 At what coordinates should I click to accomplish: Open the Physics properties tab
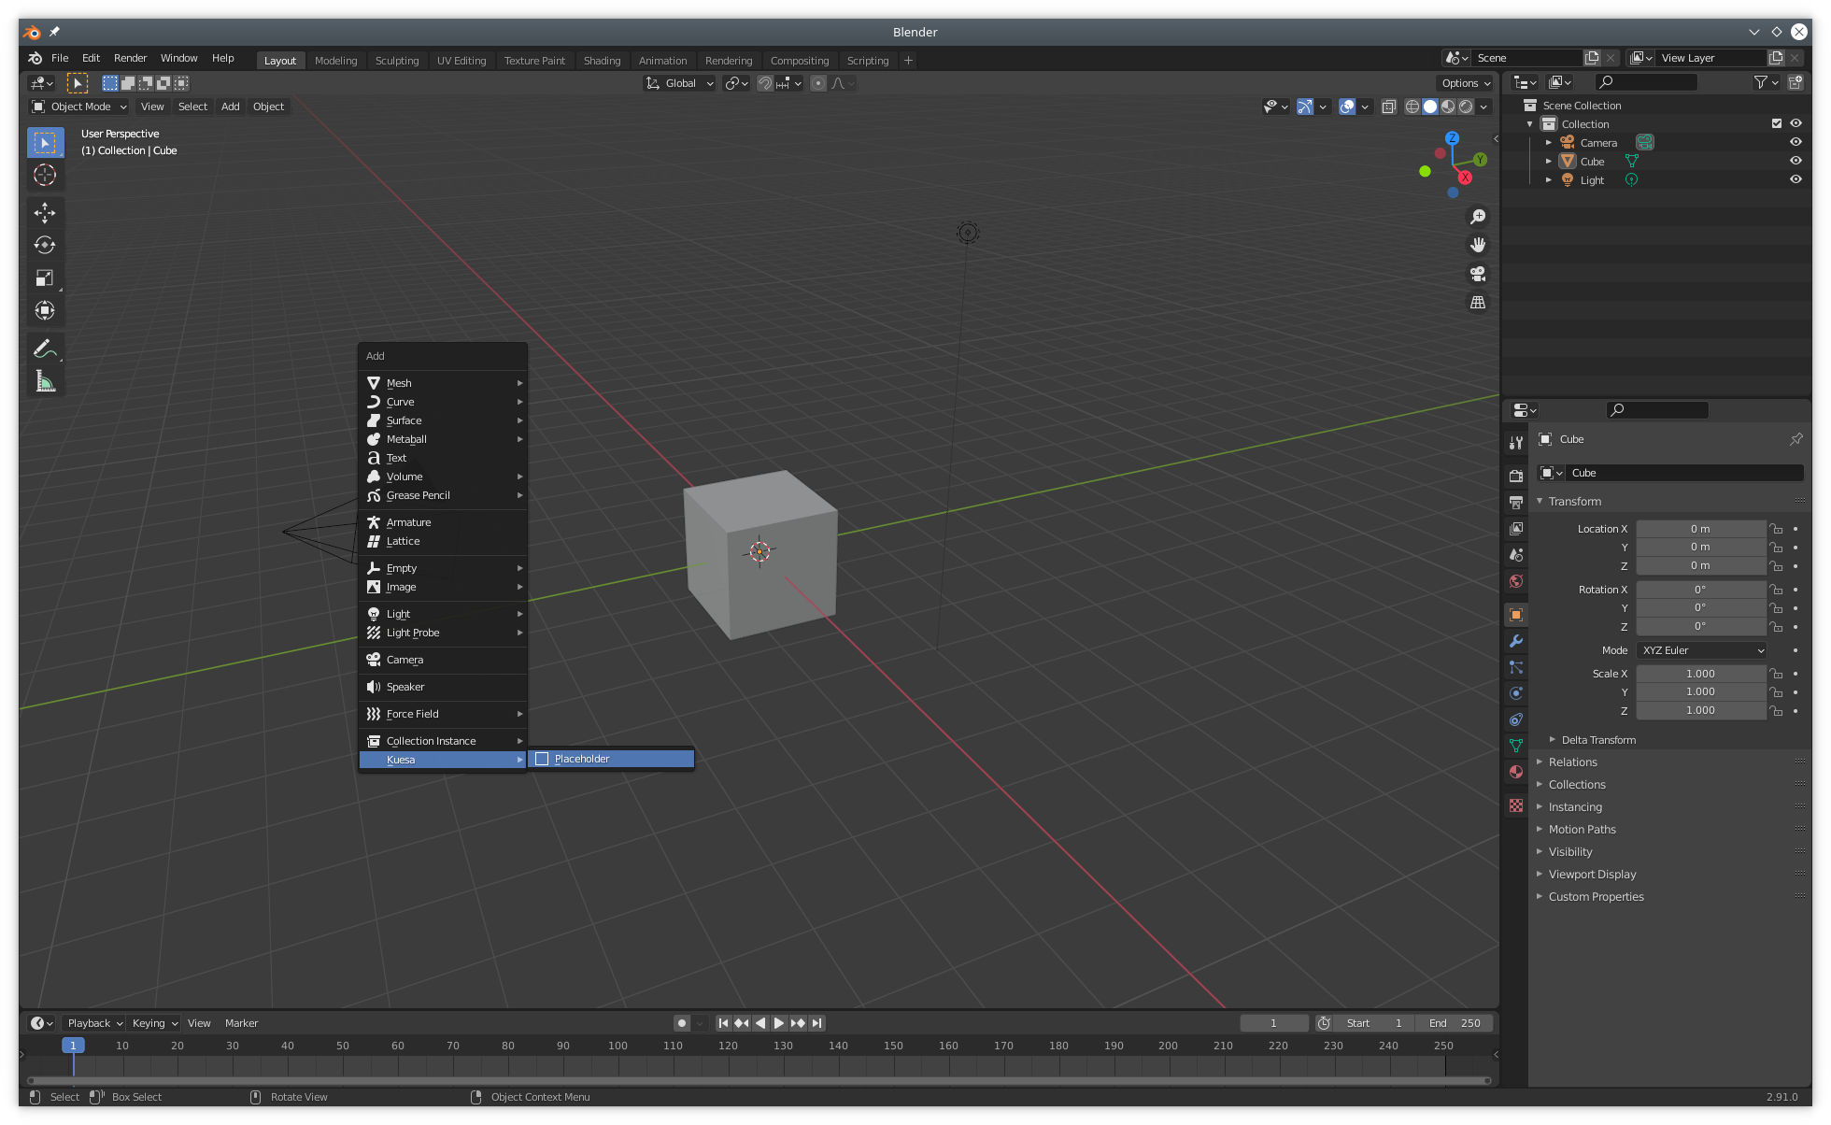tap(1516, 693)
